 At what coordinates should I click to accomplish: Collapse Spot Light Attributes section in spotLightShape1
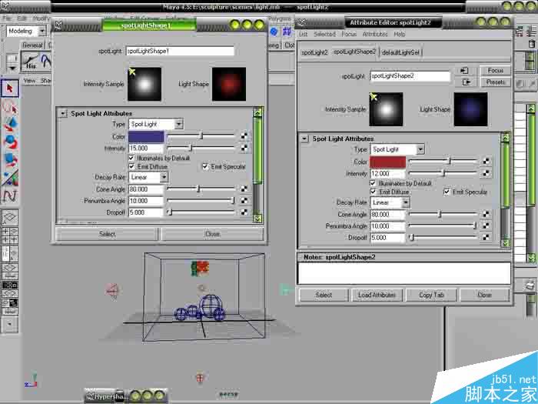click(x=63, y=113)
